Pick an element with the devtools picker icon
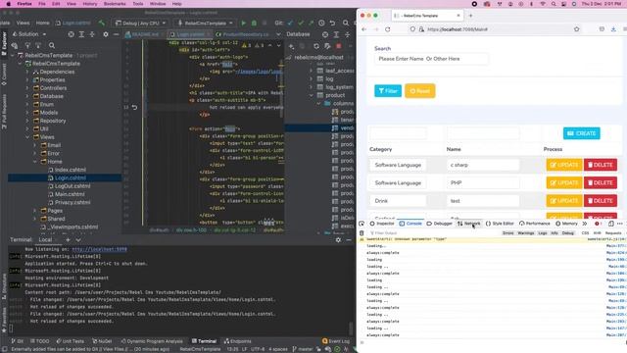Viewport: 627px width, 353px height. 362,224
